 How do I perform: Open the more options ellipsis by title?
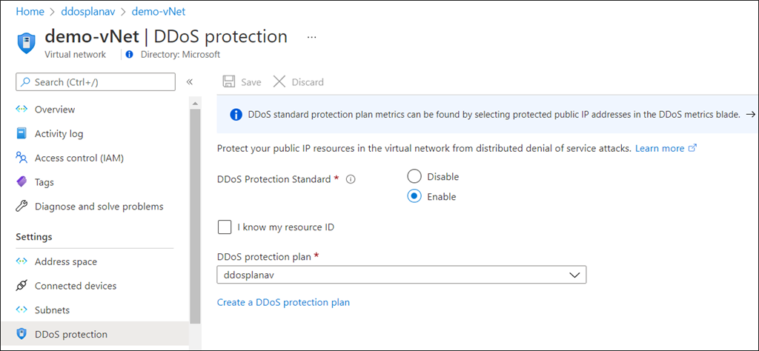pyautogui.click(x=311, y=36)
